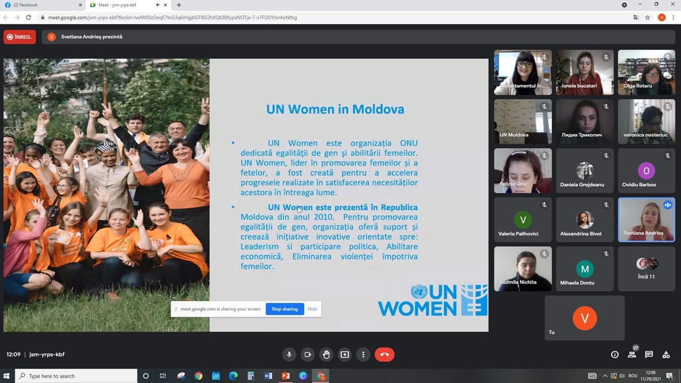Screen dimensions: 681x383
Task: Select Daniela Grejdeanu participant tile
Action: (585, 171)
